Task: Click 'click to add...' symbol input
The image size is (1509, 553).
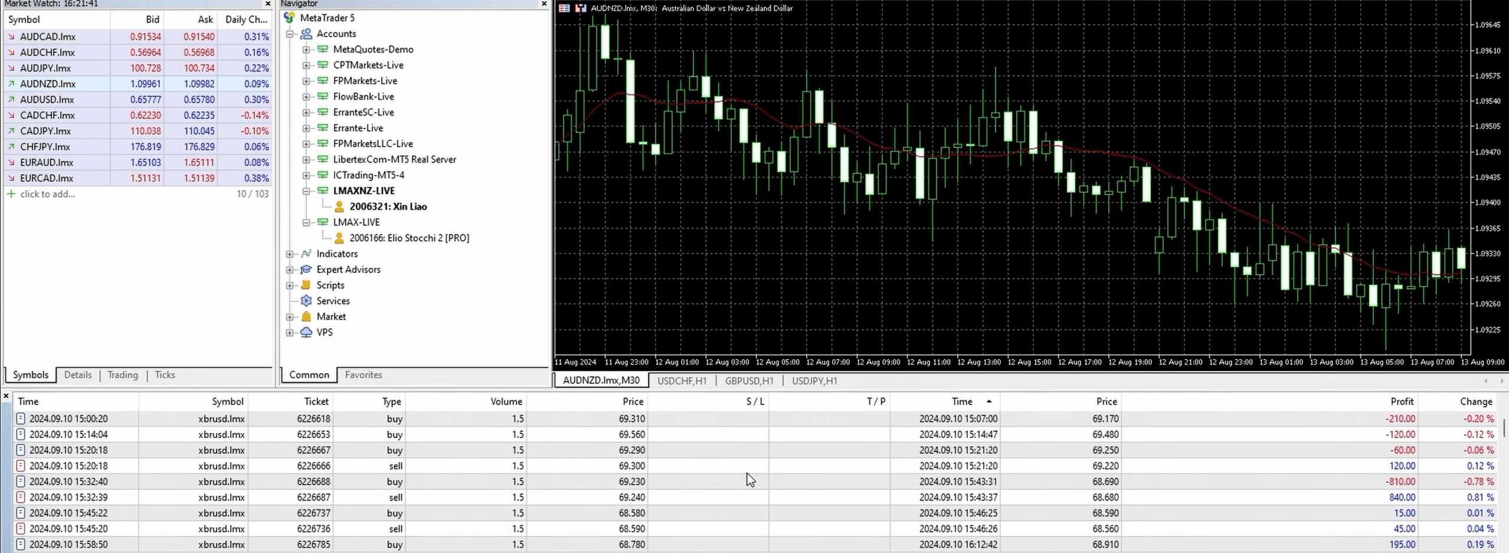Action: pyautogui.click(x=47, y=194)
